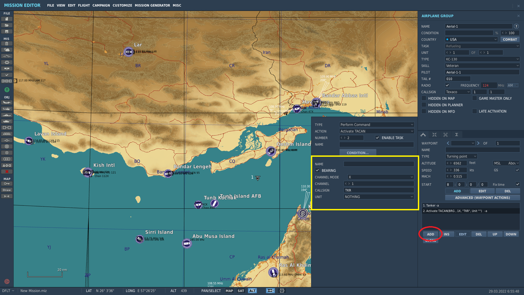
Task: Pick the ground vehicle tank icon
Action: 7,121
